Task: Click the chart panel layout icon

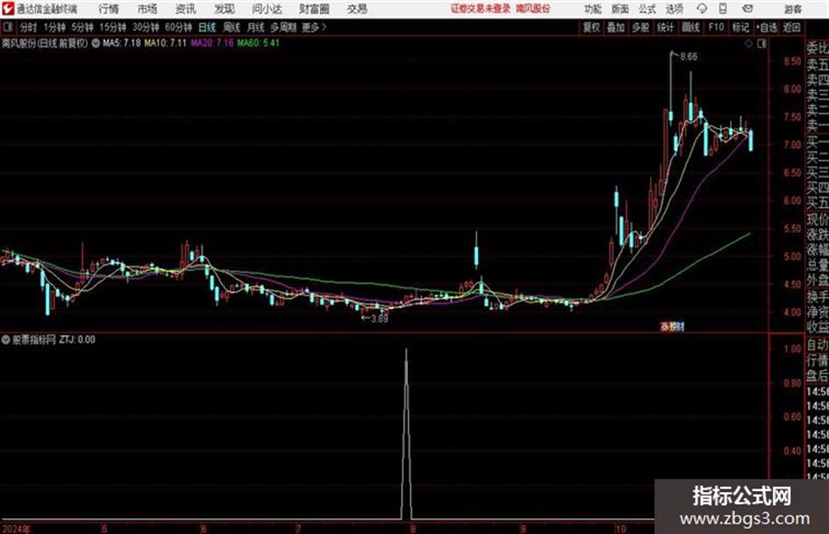Action: (x=761, y=44)
